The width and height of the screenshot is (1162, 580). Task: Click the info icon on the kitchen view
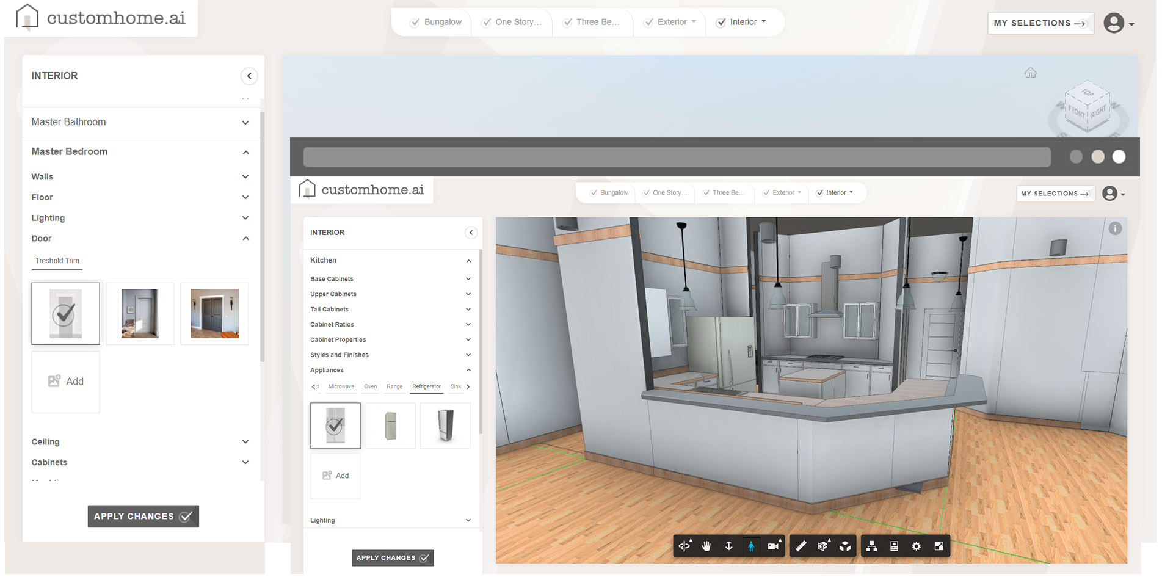coord(1115,228)
